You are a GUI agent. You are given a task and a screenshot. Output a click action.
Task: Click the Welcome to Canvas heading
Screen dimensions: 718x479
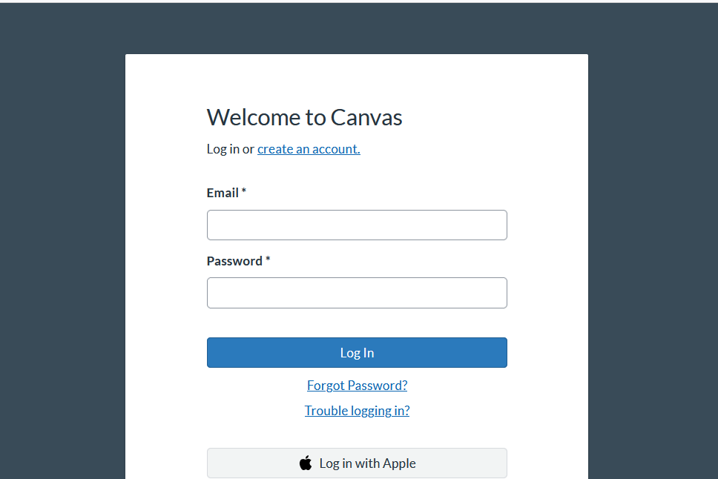[304, 117]
